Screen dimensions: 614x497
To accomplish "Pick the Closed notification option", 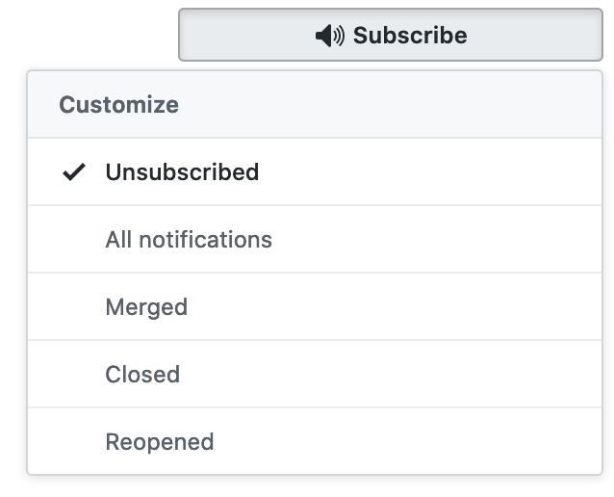I will point(142,375).
